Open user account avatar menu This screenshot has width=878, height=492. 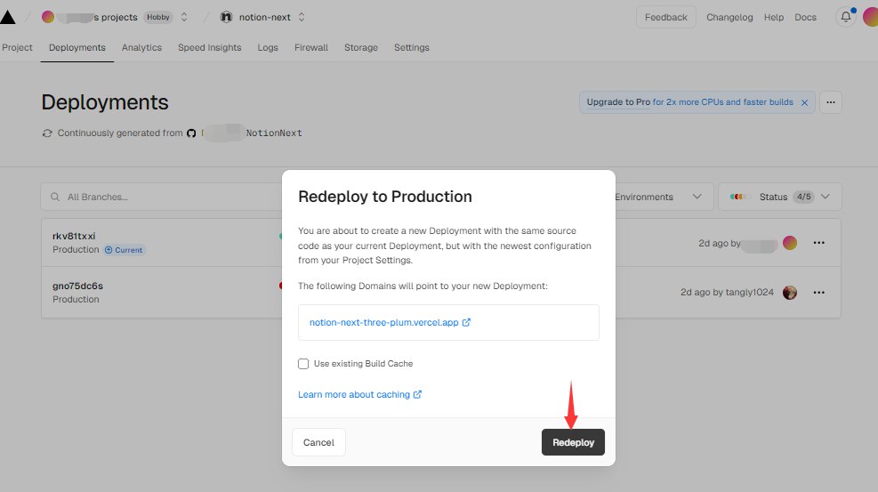click(x=870, y=17)
